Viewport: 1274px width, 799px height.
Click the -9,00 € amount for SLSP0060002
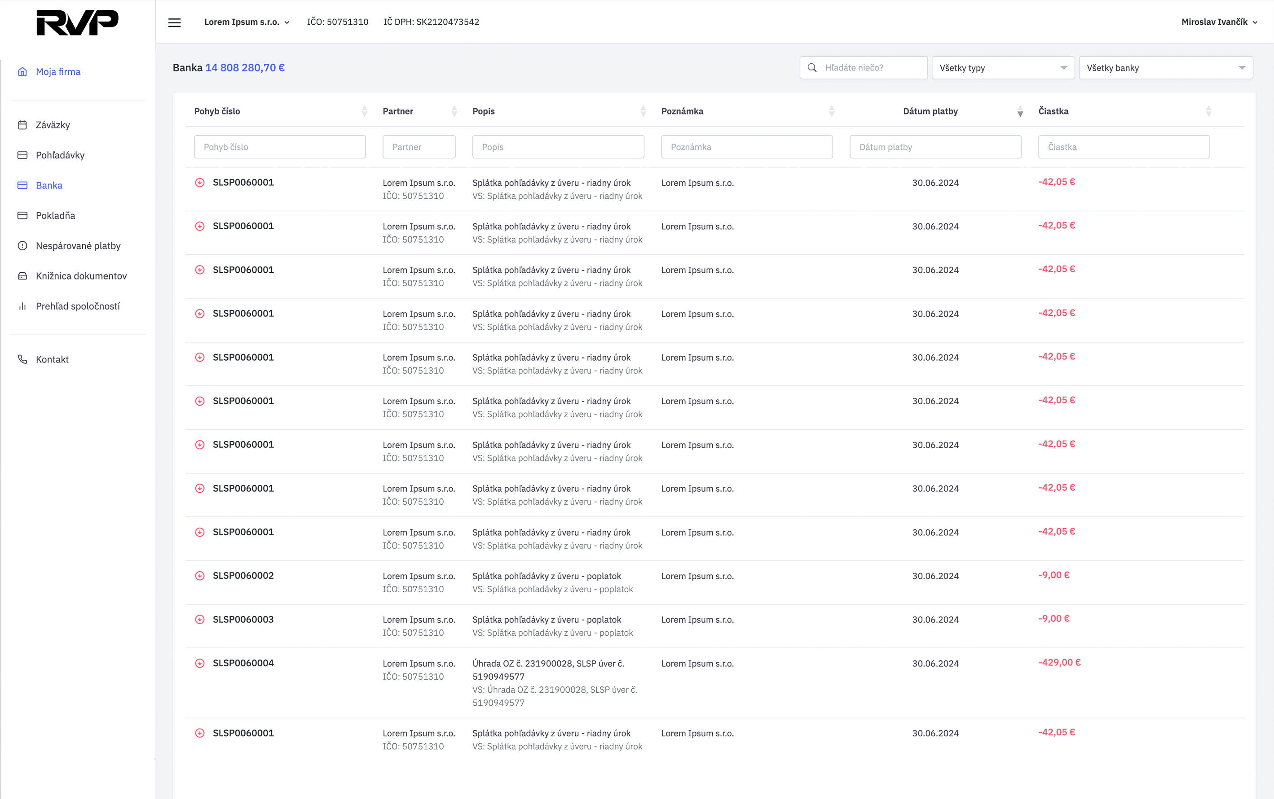[x=1054, y=575]
